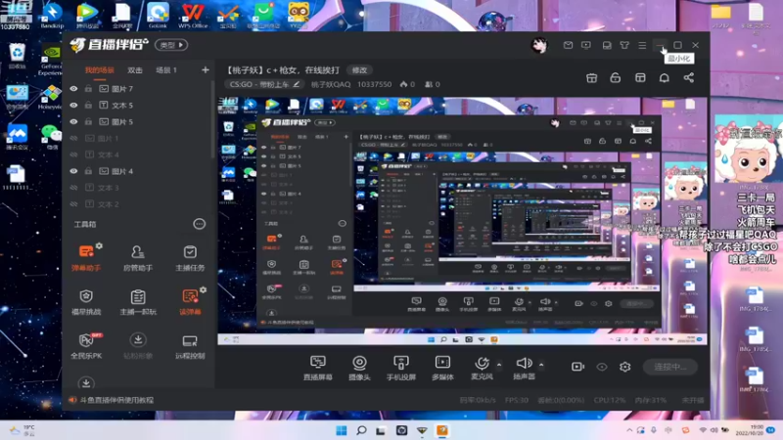Open the 主播一起玩 tool
This screenshot has height=440, width=783.
click(x=138, y=301)
